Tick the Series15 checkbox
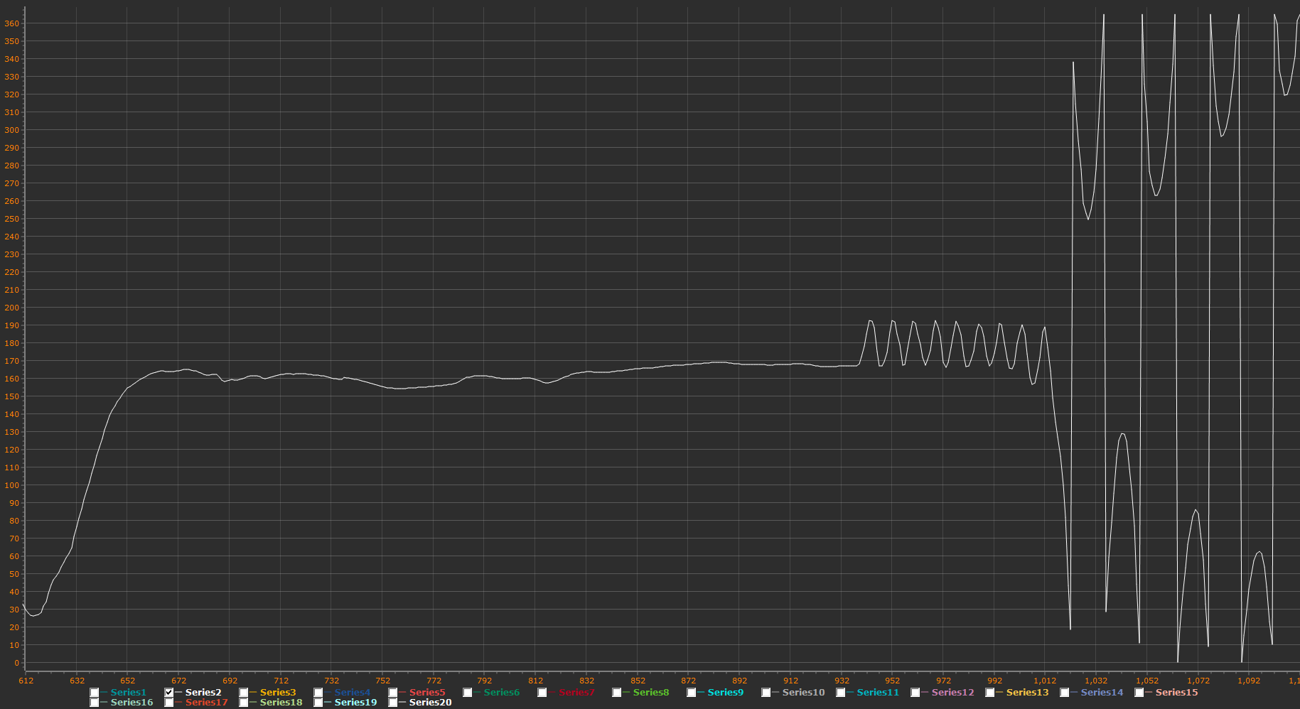This screenshot has height=709, width=1300. (1139, 693)
